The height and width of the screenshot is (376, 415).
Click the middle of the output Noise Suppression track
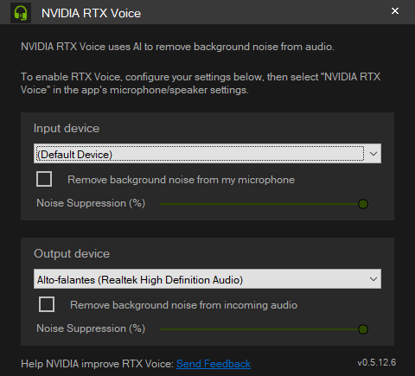pyautogui.click(x=261, y=329)
